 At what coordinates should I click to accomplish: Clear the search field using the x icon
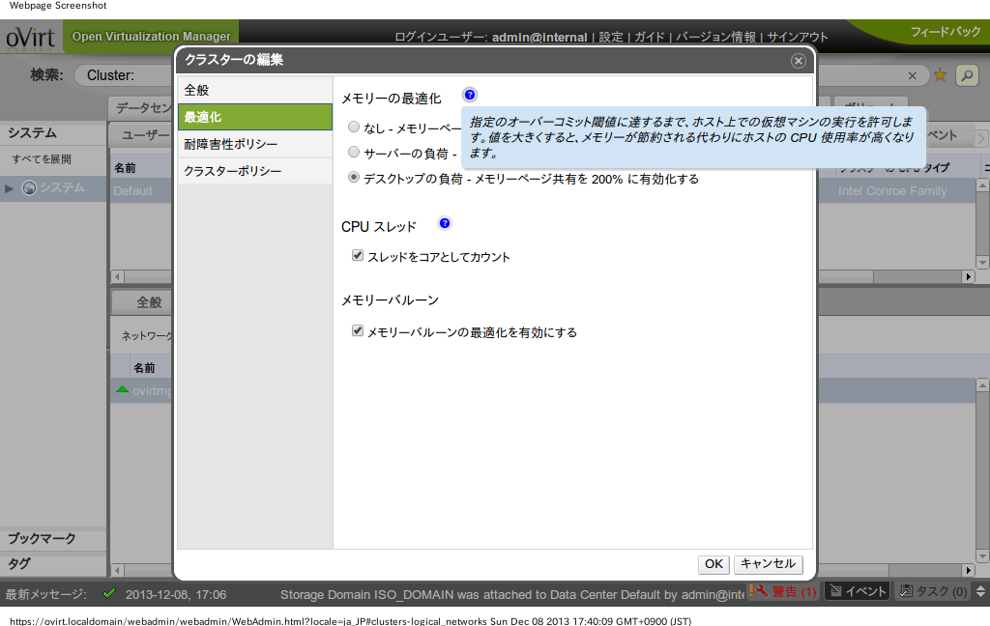pyautogui.click(x=912, y=74)
